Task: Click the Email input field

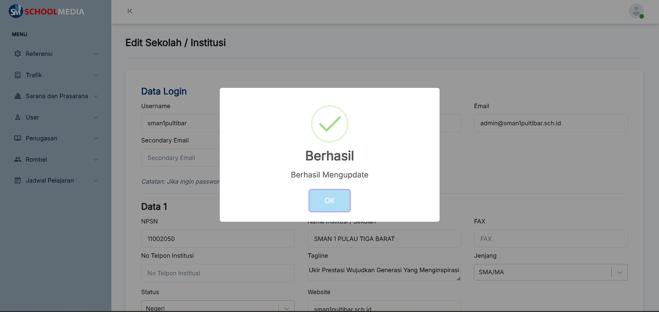Action: [x=550, y=123]
